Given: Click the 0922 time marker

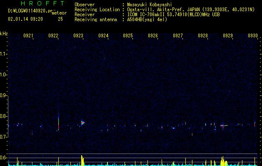Looking at the screenshot, I should [x=53, y=35].
